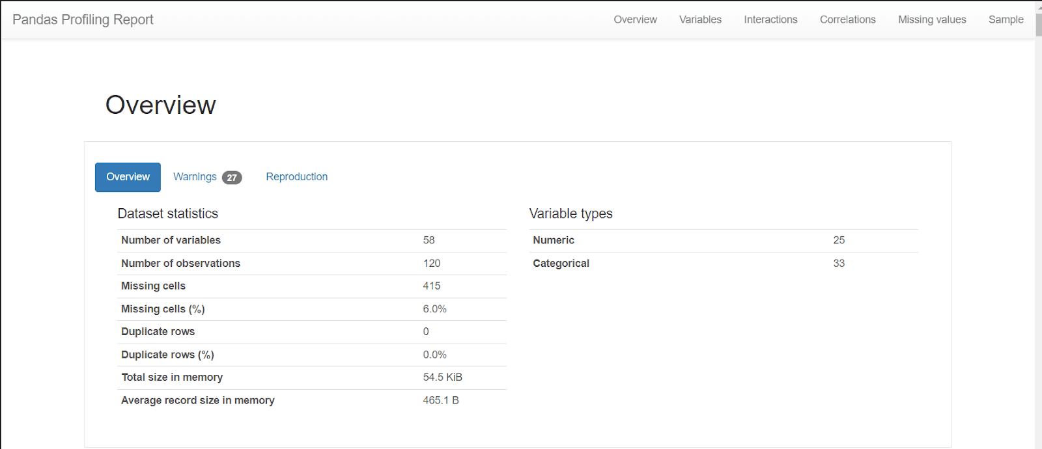Click the Categorical variable type label
This screenshot has width=1042, height=449.
561,264
